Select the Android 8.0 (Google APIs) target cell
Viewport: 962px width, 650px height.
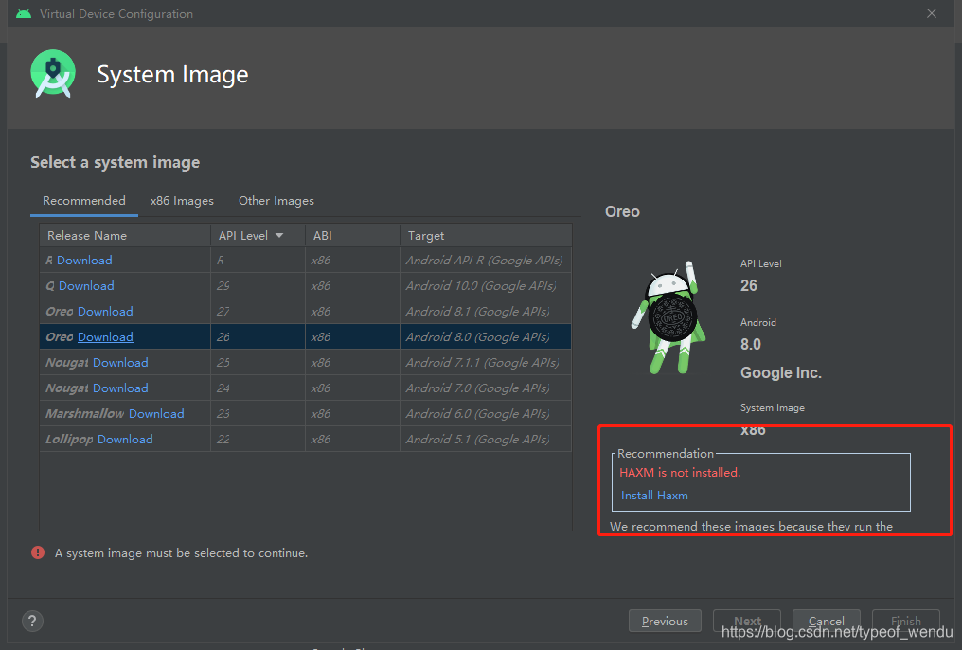click(486, 337)
